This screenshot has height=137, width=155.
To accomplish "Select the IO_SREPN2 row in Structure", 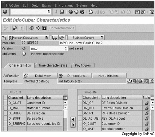I will (x=6, y=124).
